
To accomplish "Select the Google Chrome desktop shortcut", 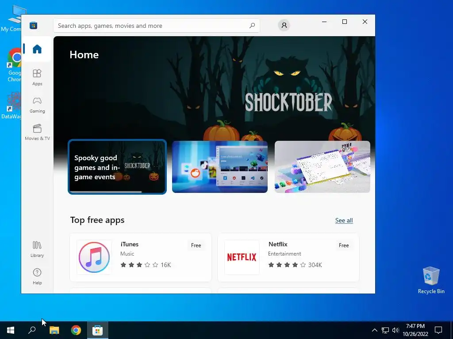I will (14, 65).
